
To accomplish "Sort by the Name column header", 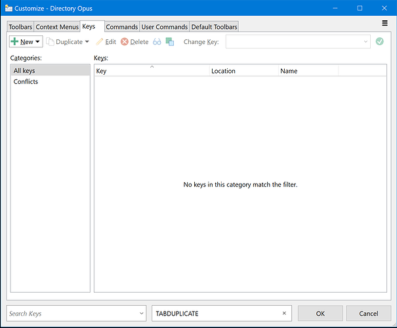I will (x=308, y=71).
